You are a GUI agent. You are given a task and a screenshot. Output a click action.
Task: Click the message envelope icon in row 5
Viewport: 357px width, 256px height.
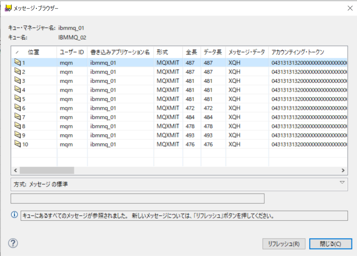(x=17, y=99)
